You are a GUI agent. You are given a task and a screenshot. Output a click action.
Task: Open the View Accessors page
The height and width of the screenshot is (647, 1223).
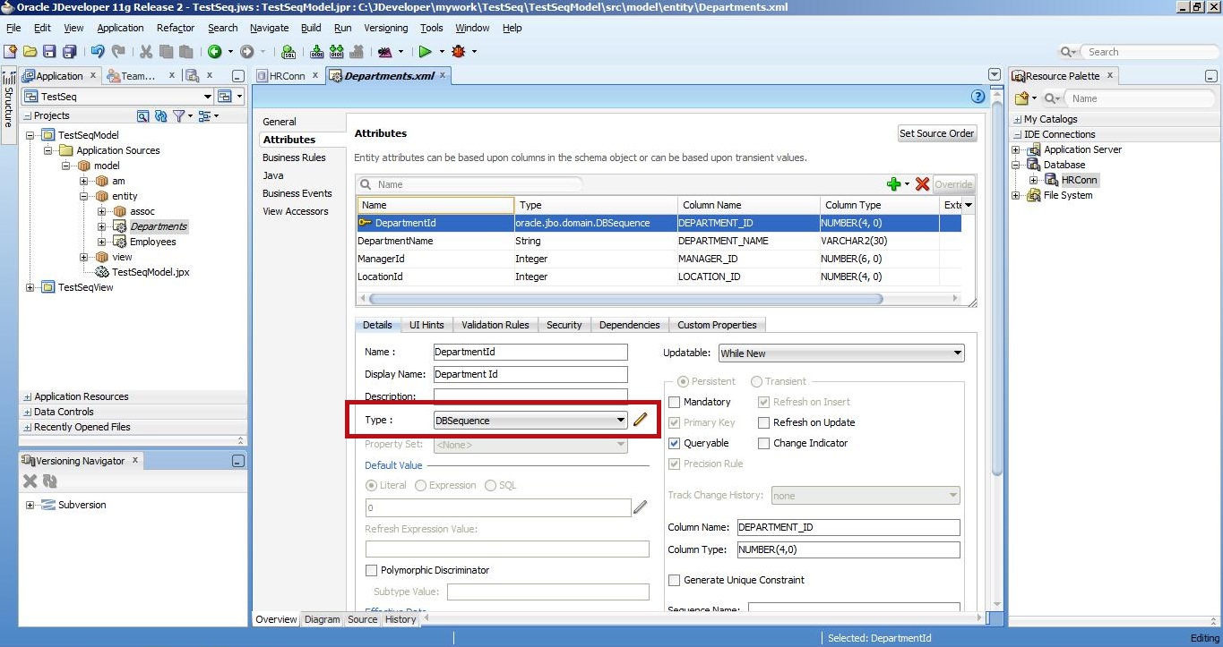pyautogui.click(x=296, y=211)
